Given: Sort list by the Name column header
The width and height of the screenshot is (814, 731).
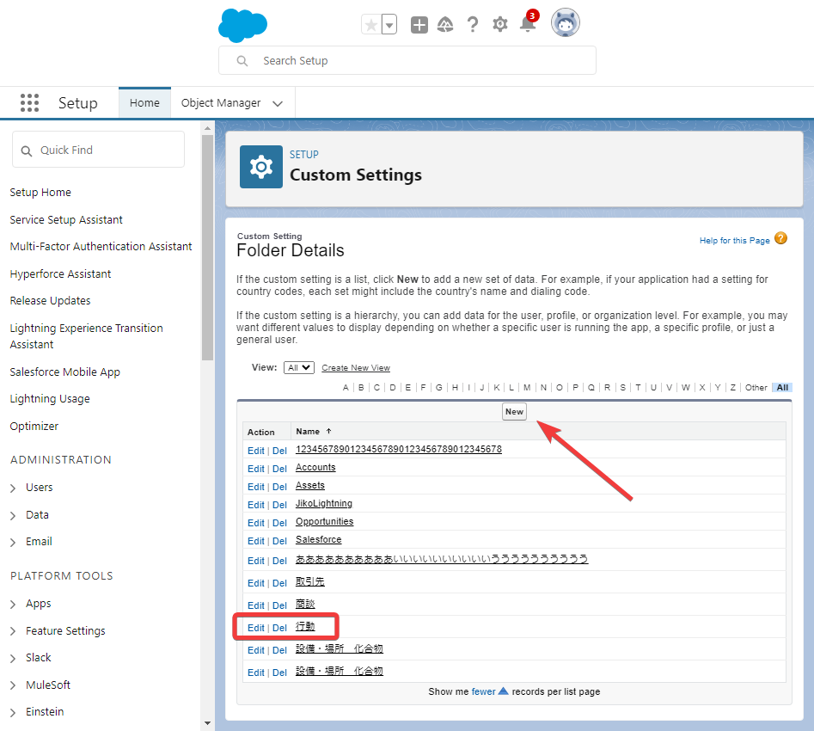Looking at the screenshot, I should pos(308,432).
